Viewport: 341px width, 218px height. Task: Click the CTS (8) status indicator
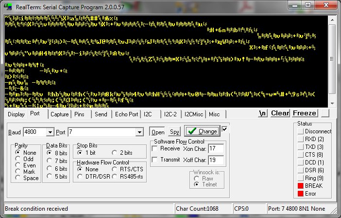301,155
